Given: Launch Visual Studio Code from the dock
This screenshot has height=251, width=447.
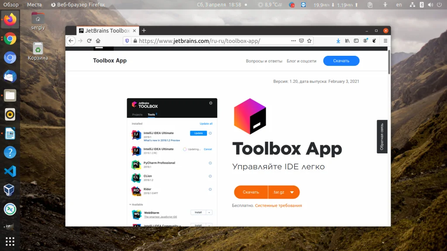Looking at the screenshot, I should [10, 171].
